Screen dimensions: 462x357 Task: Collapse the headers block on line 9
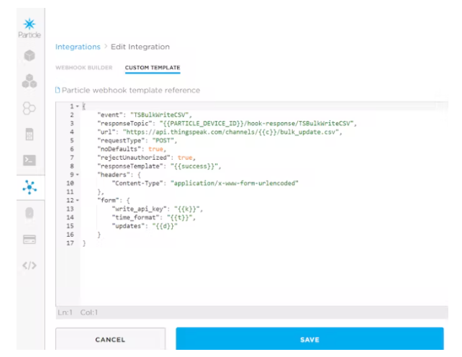pos(78,174)
